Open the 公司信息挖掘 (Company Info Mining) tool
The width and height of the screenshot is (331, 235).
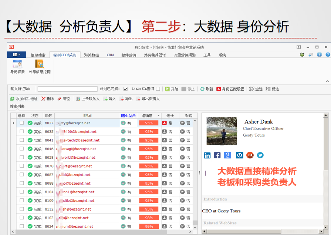click(x=40, y=67)
